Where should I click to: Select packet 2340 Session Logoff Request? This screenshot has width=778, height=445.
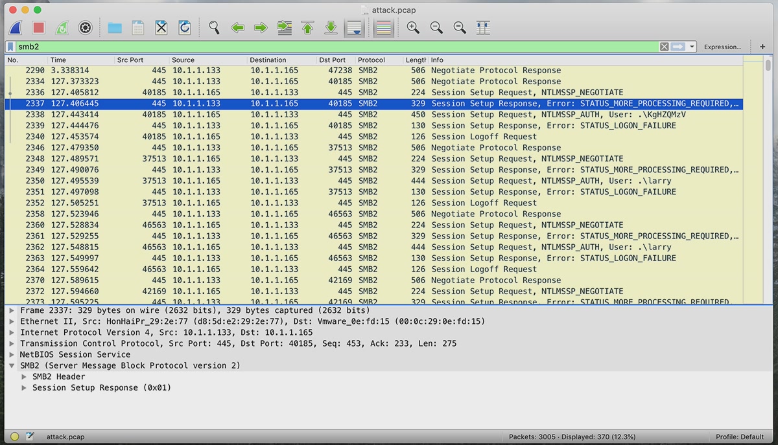[x=373, y=137]
